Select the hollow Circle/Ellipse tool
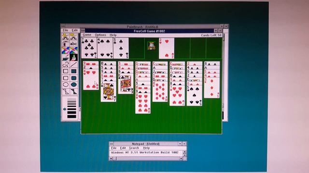309x173 pixels. pyautogui.click(x=66, y=85)
